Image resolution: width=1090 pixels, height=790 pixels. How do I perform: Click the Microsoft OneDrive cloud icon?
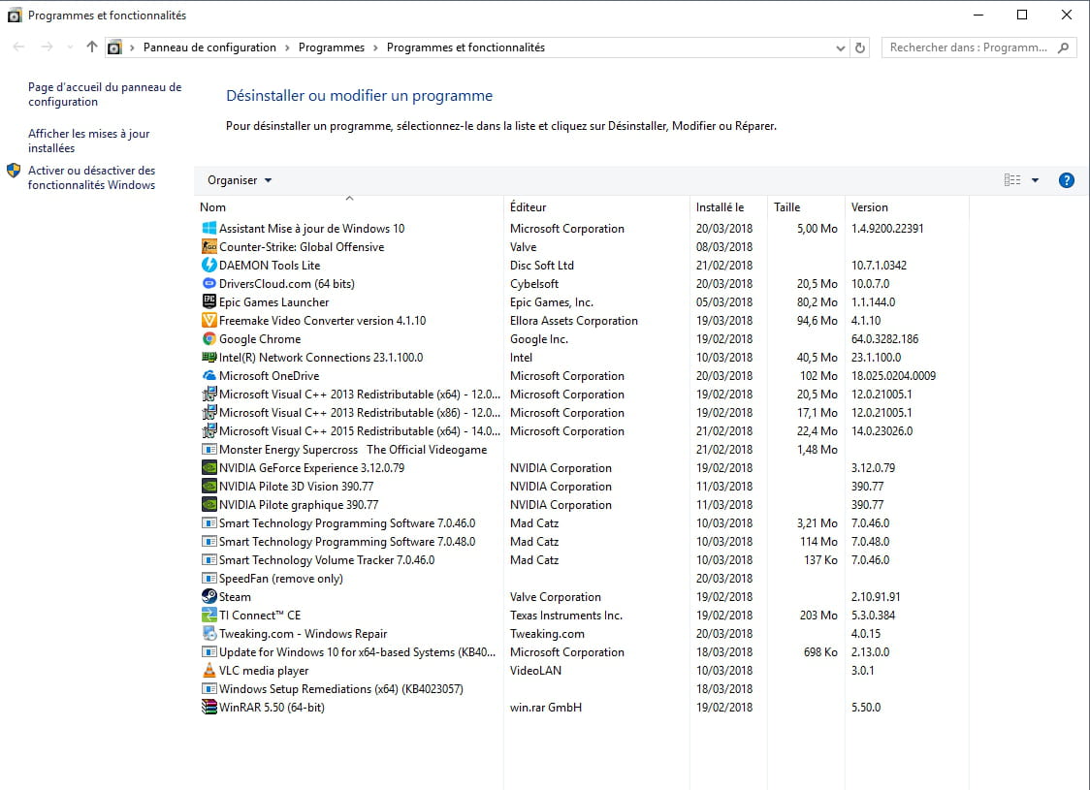pyautogui.click(x=208, y=376)
